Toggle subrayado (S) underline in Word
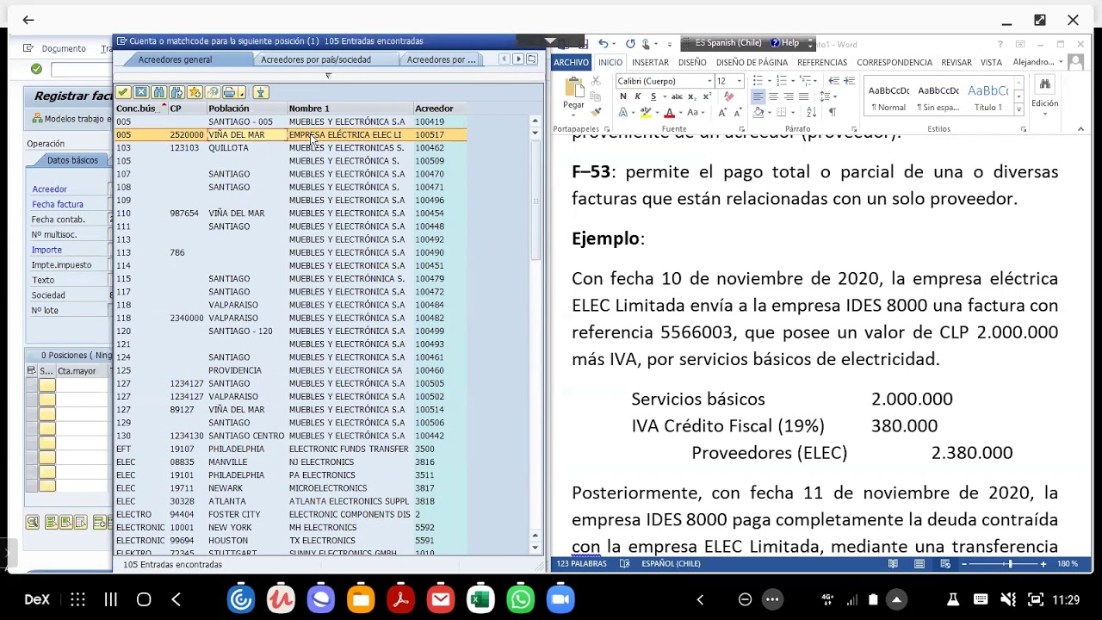The height and width of the screenshot is (620, 1102). pyautogui.click(x=653, y=96)
